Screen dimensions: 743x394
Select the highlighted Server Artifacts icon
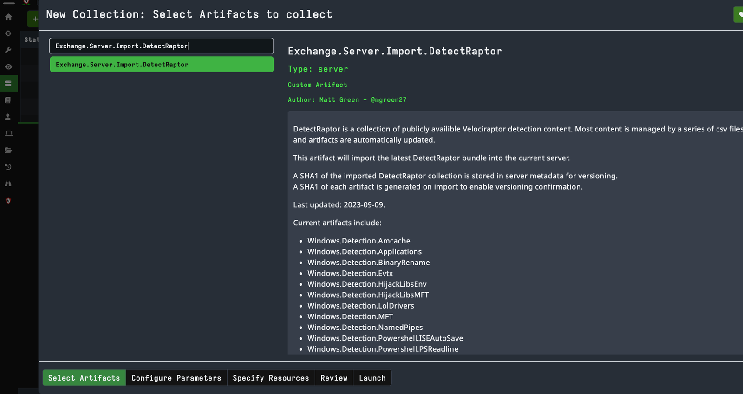(8, 84)
